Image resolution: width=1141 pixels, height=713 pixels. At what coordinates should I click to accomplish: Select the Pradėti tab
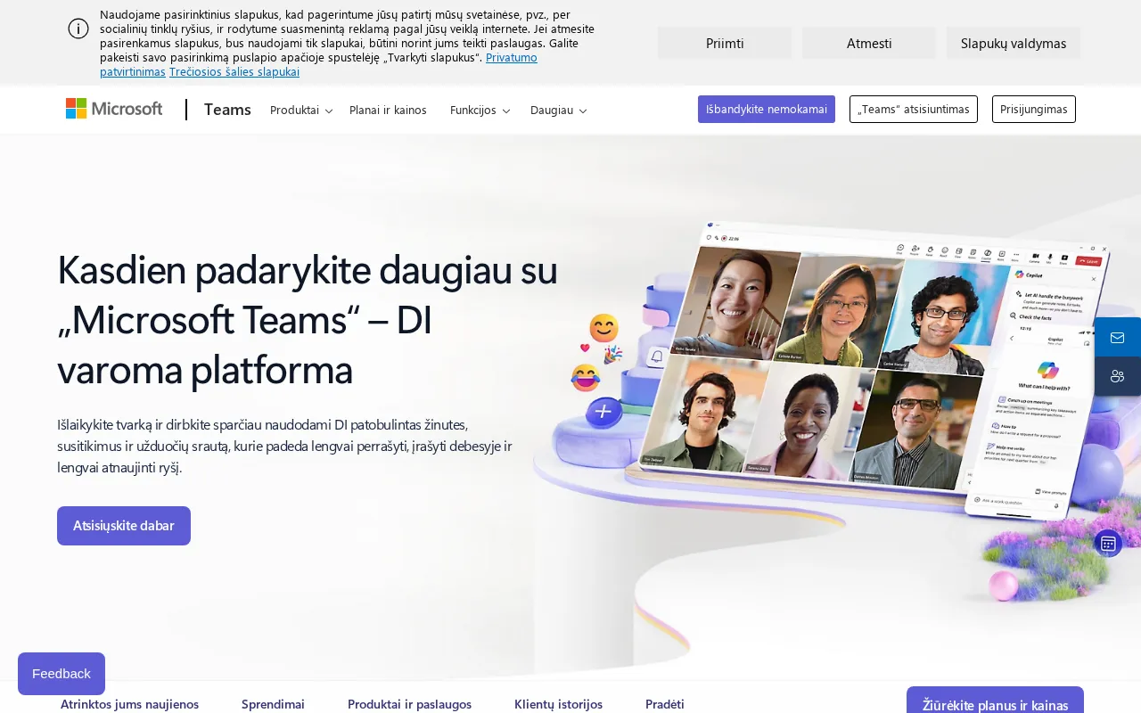[x=665, y=704]
